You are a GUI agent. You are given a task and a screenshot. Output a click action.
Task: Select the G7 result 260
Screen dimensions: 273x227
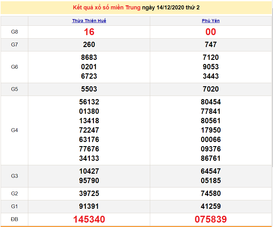[x=89, y=45]
